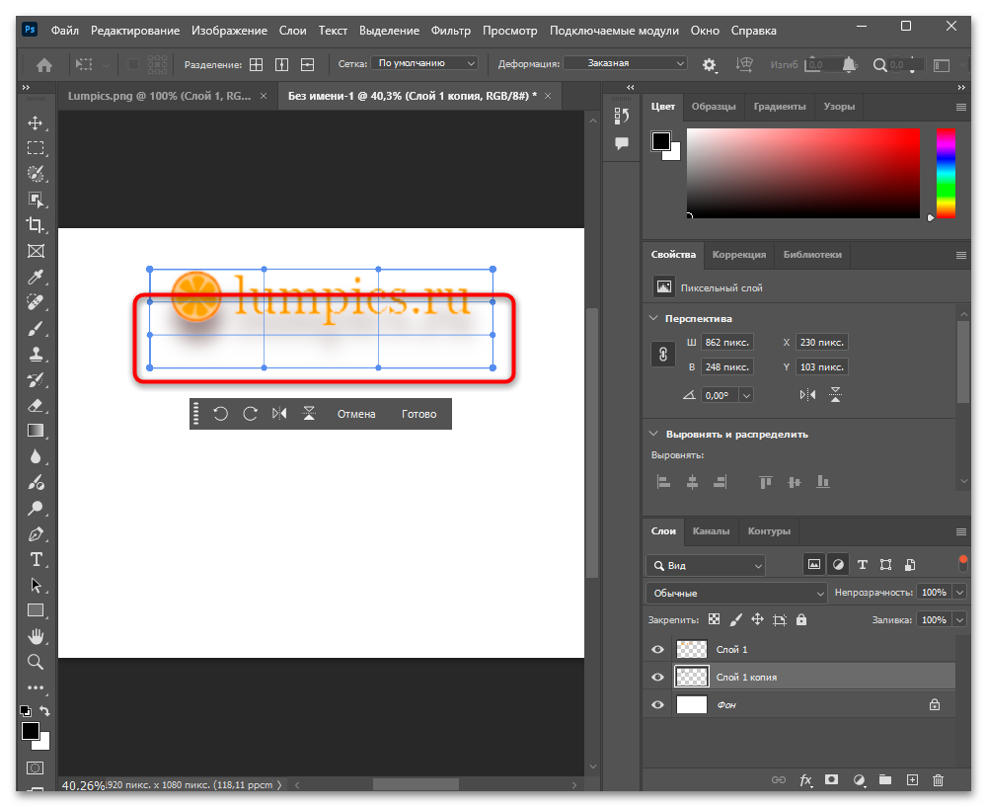Toggle pixel layer filter in Layers

click(x=814, y=564)
